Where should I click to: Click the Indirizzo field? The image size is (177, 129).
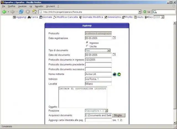click(98, 79)
